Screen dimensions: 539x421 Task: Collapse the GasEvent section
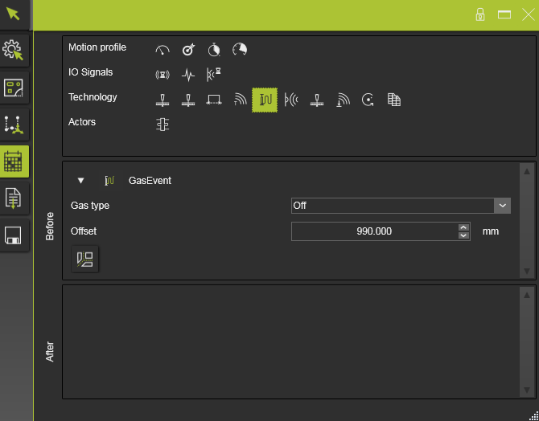(x=80, y=181)
